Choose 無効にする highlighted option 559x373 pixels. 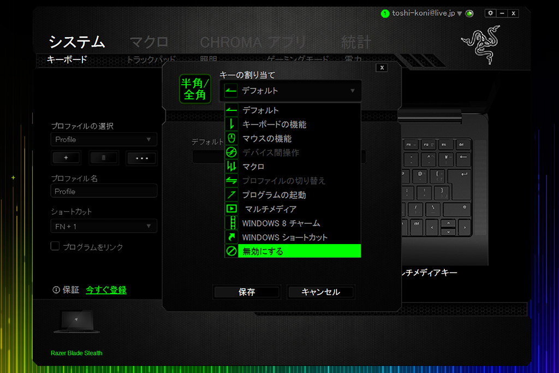tap(293, 251)
